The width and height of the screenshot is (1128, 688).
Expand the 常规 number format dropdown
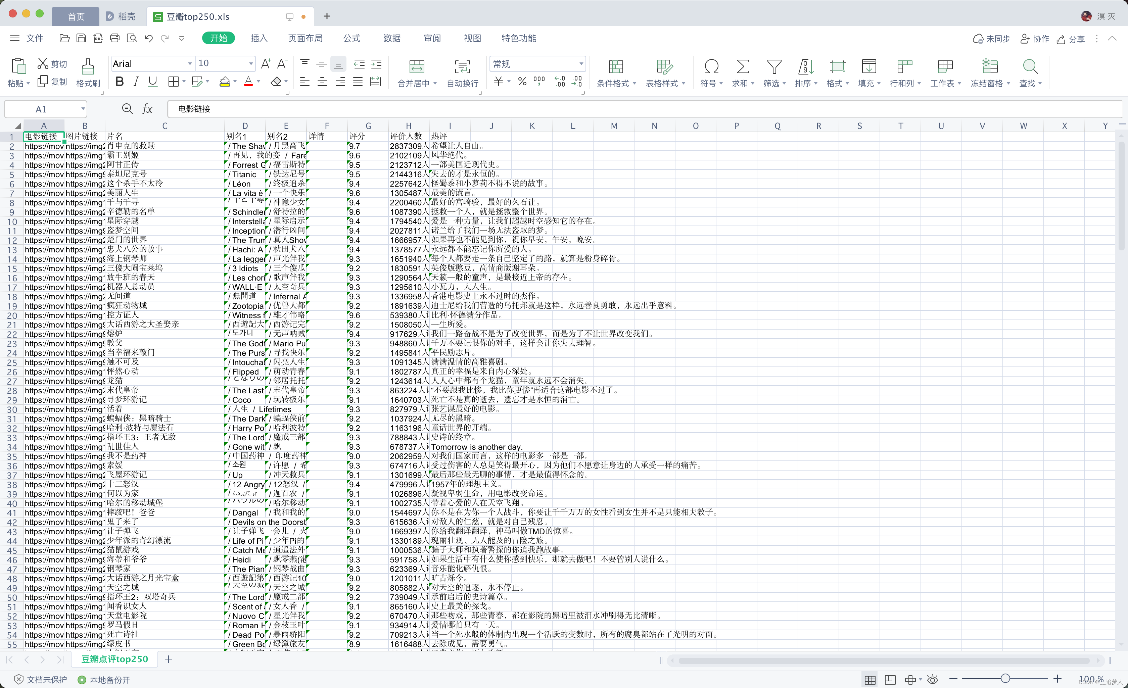tap(580, 64)
